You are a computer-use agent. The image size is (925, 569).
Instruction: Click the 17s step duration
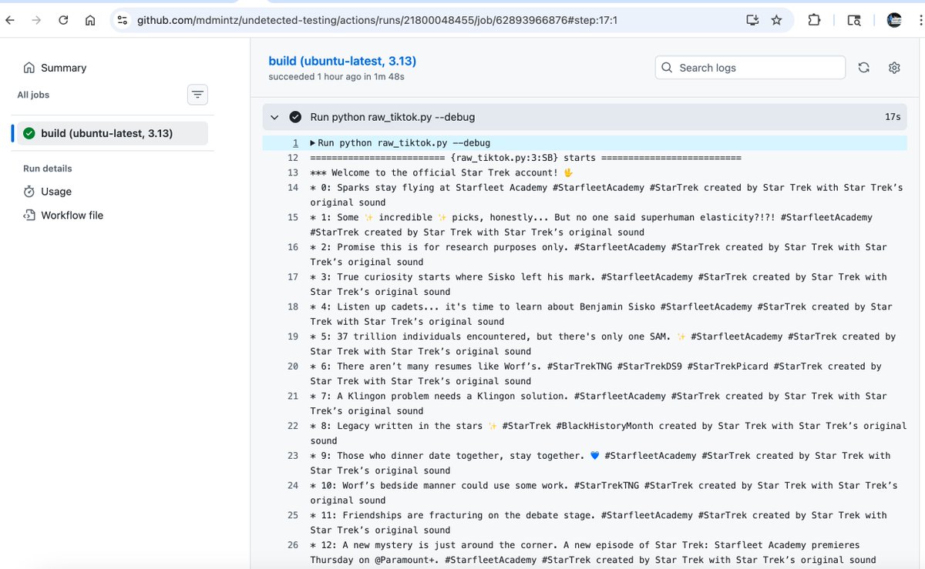click(x=893, y=117)
